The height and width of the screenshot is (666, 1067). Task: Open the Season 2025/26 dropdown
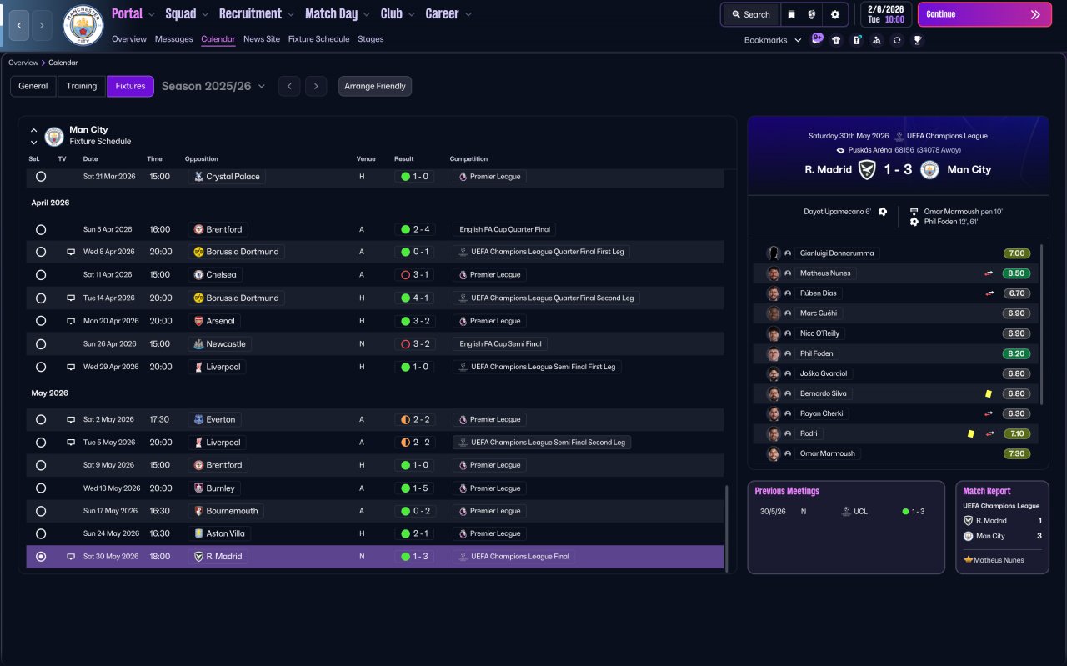(x=213, y=86)
